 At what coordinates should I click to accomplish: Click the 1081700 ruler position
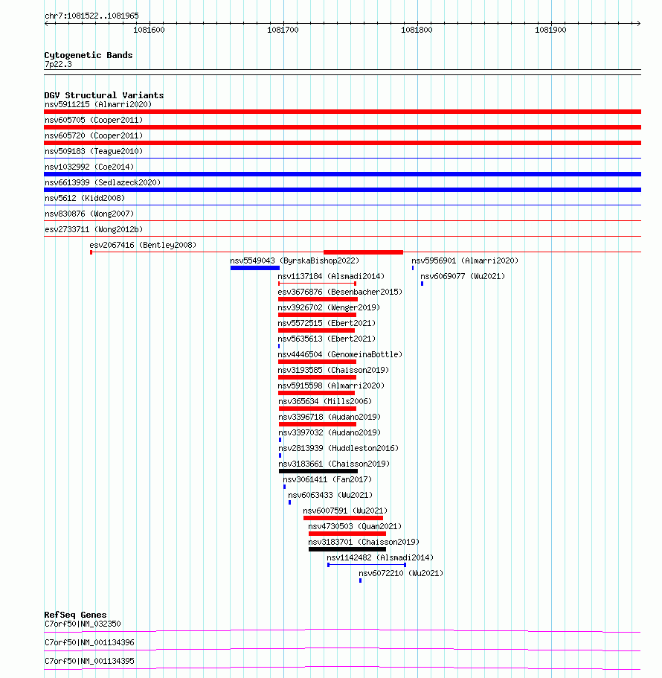283,30
